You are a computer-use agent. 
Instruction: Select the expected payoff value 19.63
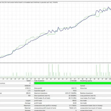click(x=75, y=91)
